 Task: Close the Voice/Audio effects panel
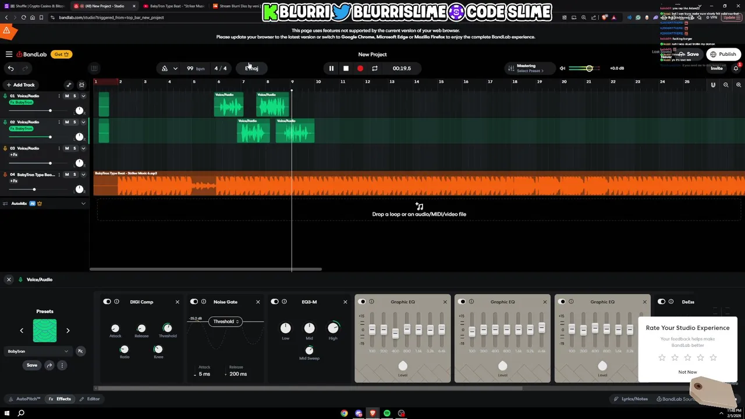(9, 280)
